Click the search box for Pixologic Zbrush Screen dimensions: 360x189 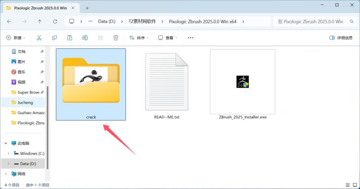click(315, 22)
